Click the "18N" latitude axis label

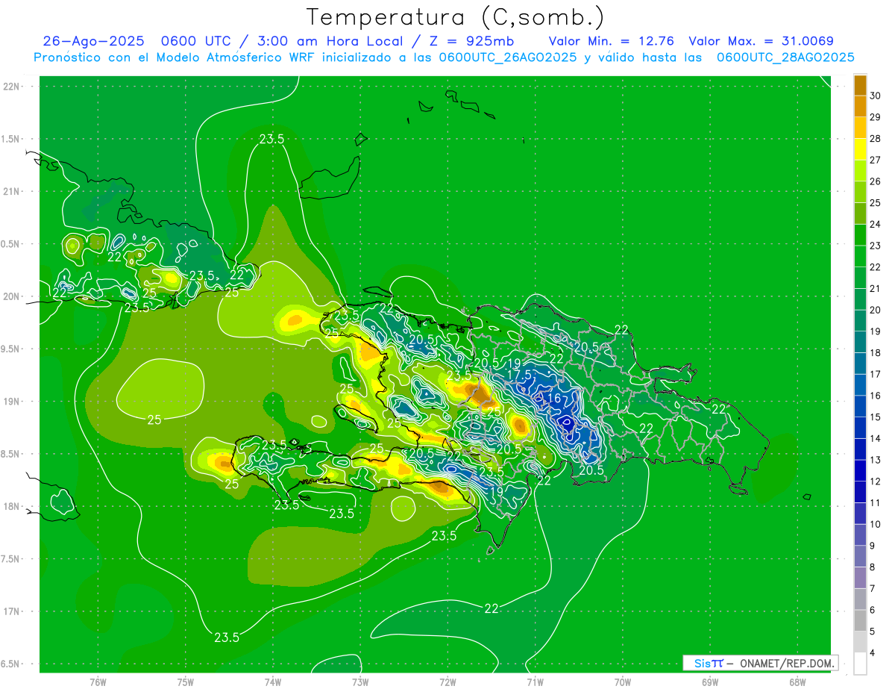coord(11,506)
